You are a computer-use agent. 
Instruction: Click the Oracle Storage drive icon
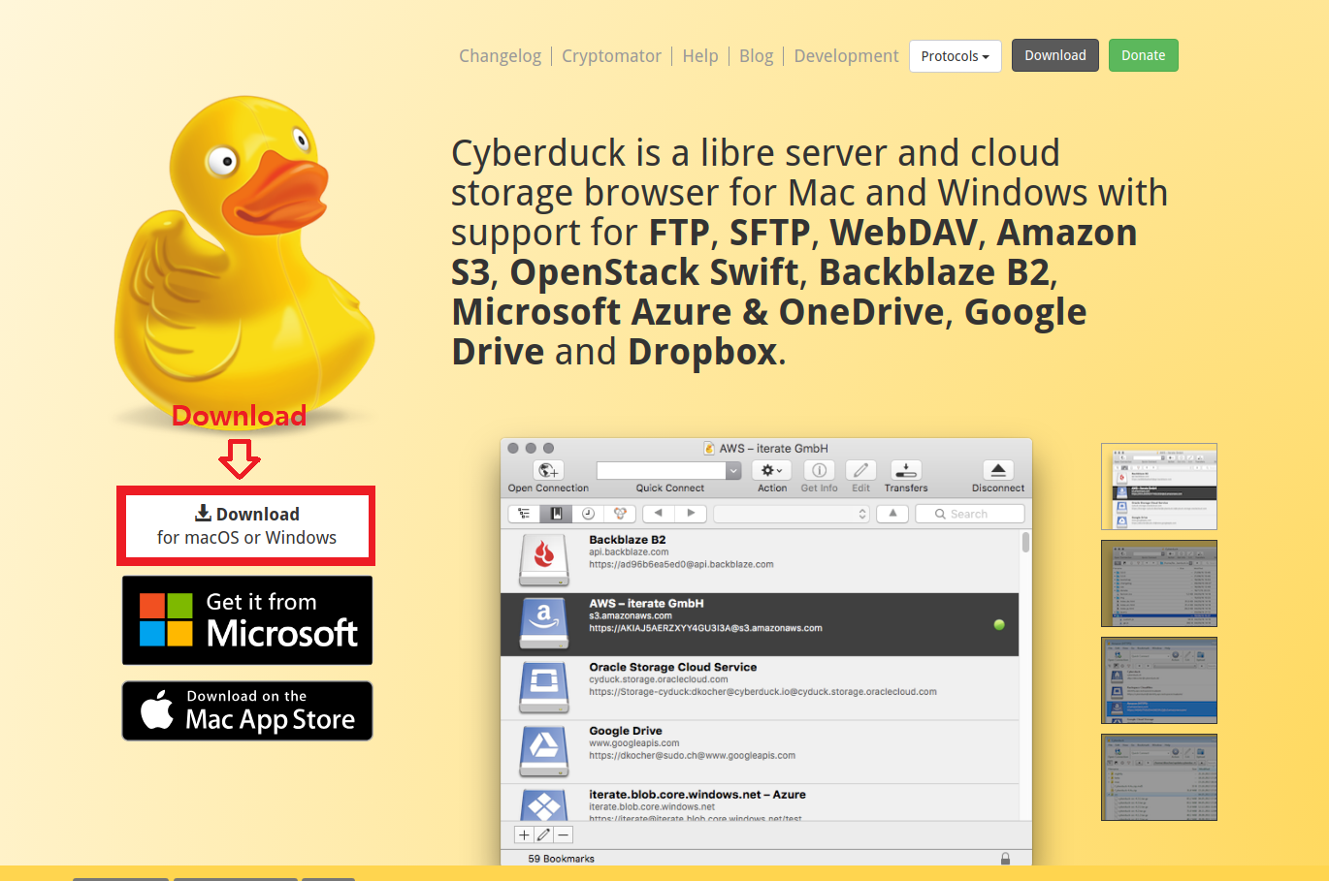tap(544, 687)
